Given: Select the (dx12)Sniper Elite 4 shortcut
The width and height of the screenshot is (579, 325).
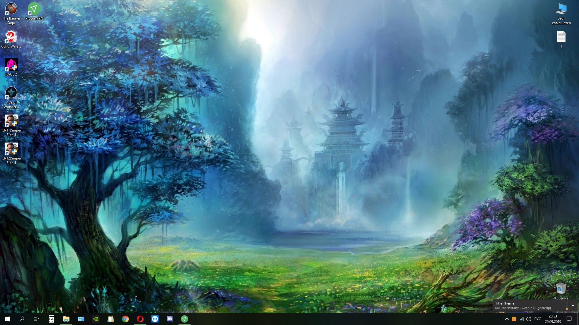Looking at the screenshot, I should pos(11,153).
